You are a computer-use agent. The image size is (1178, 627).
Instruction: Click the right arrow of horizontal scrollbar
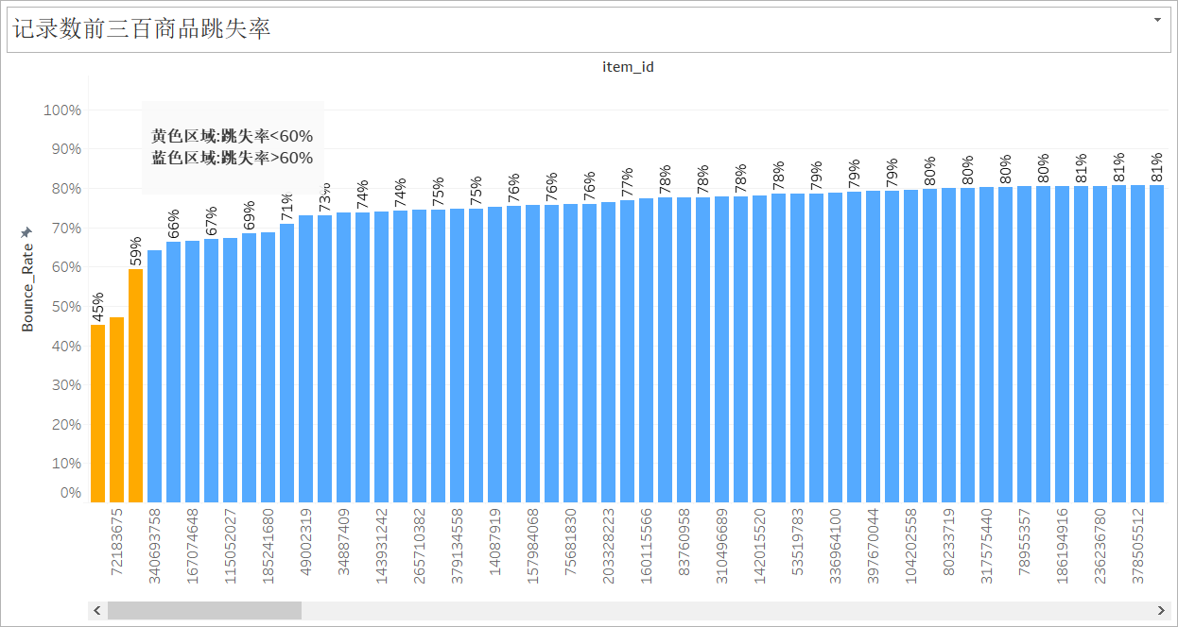[1162, 611]
